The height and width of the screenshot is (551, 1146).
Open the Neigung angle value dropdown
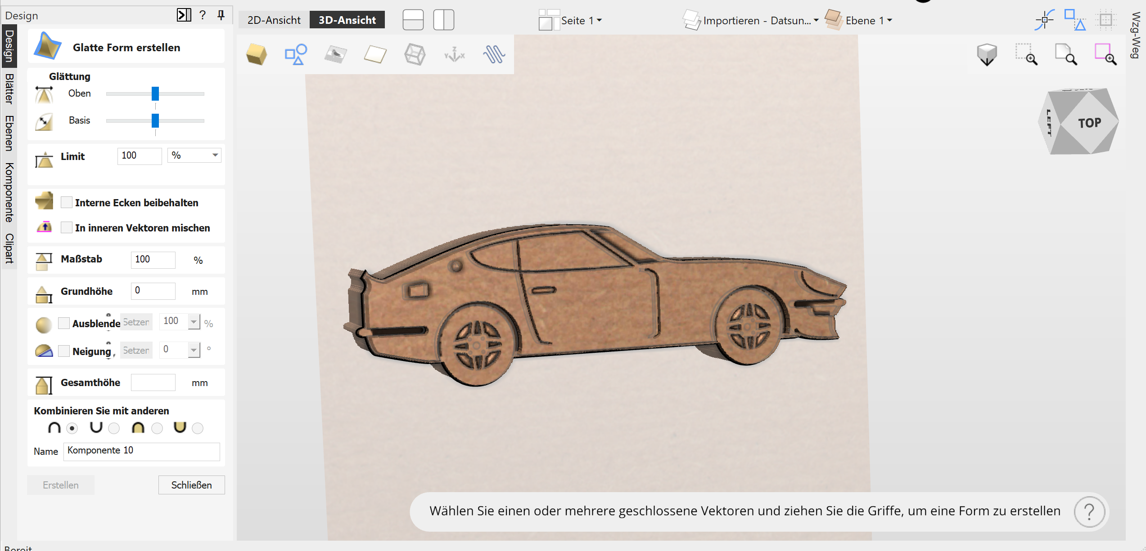[194, 350]
